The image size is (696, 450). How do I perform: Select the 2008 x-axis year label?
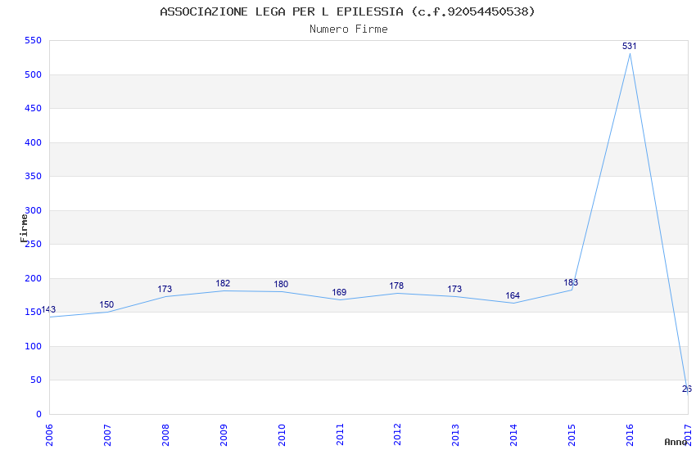coord(165,435)
